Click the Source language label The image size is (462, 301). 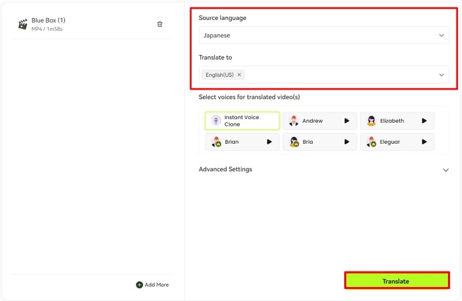pyautogui.click(x=222, y=18)
